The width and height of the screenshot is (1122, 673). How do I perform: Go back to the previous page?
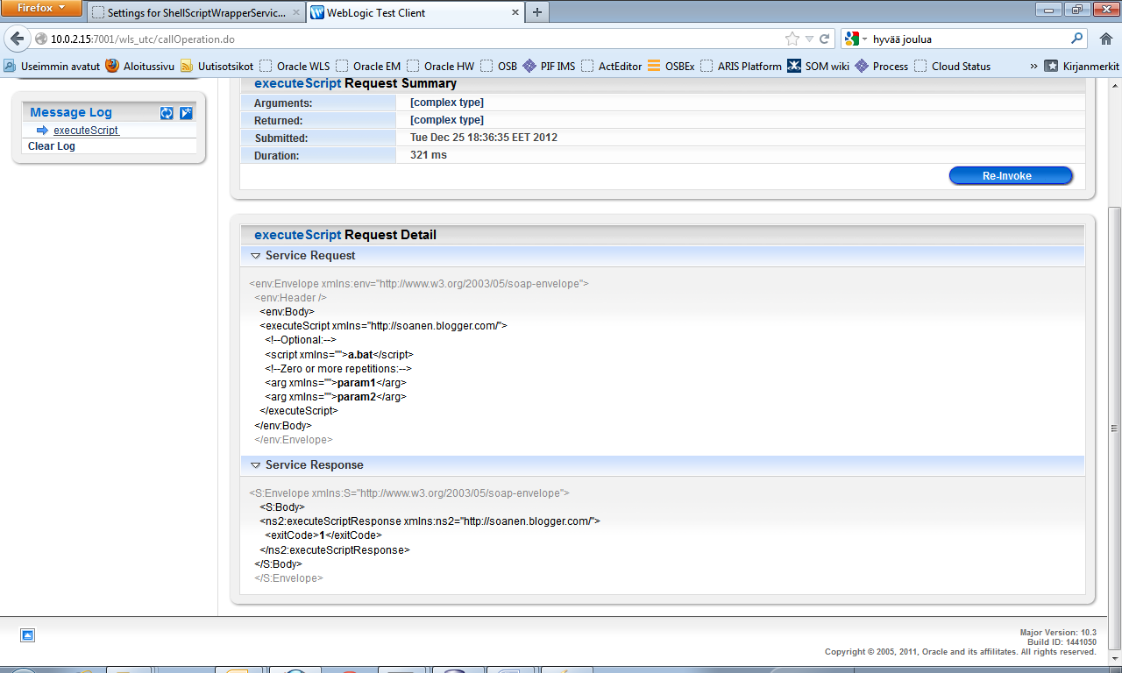[17, 39]
